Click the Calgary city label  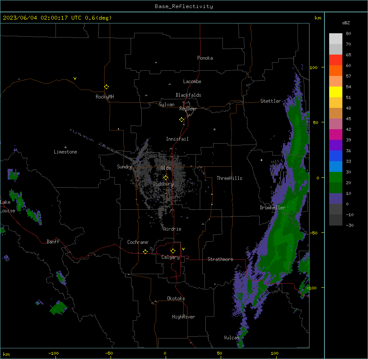point(170,257)
